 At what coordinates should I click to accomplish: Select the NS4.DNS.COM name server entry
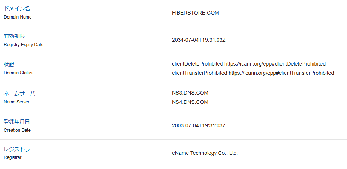(190, 102)
